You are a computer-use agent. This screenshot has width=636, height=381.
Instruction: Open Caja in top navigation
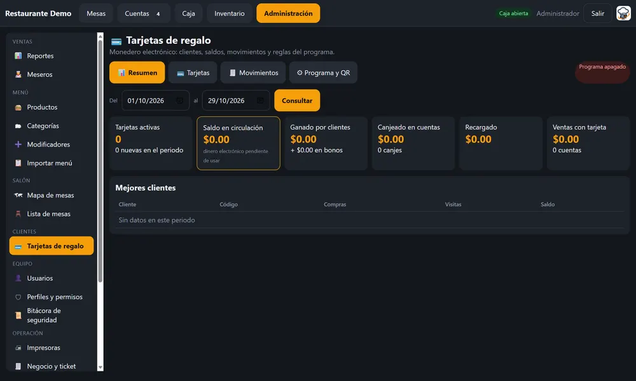(x=189, y=13)
